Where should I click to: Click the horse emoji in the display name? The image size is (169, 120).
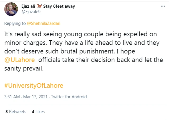[x=39, y=6]
